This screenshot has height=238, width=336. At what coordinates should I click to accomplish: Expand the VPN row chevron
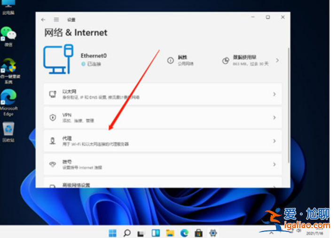coord(274,117)
